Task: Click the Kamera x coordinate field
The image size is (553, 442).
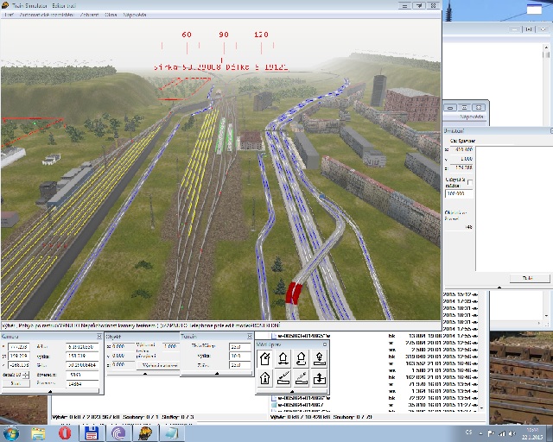Action: point(19,347)
